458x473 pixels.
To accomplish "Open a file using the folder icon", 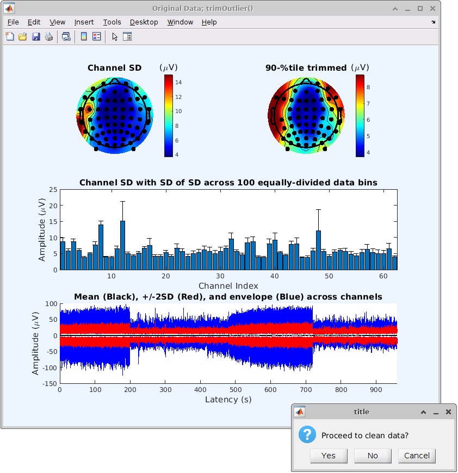I will (23, 37).
